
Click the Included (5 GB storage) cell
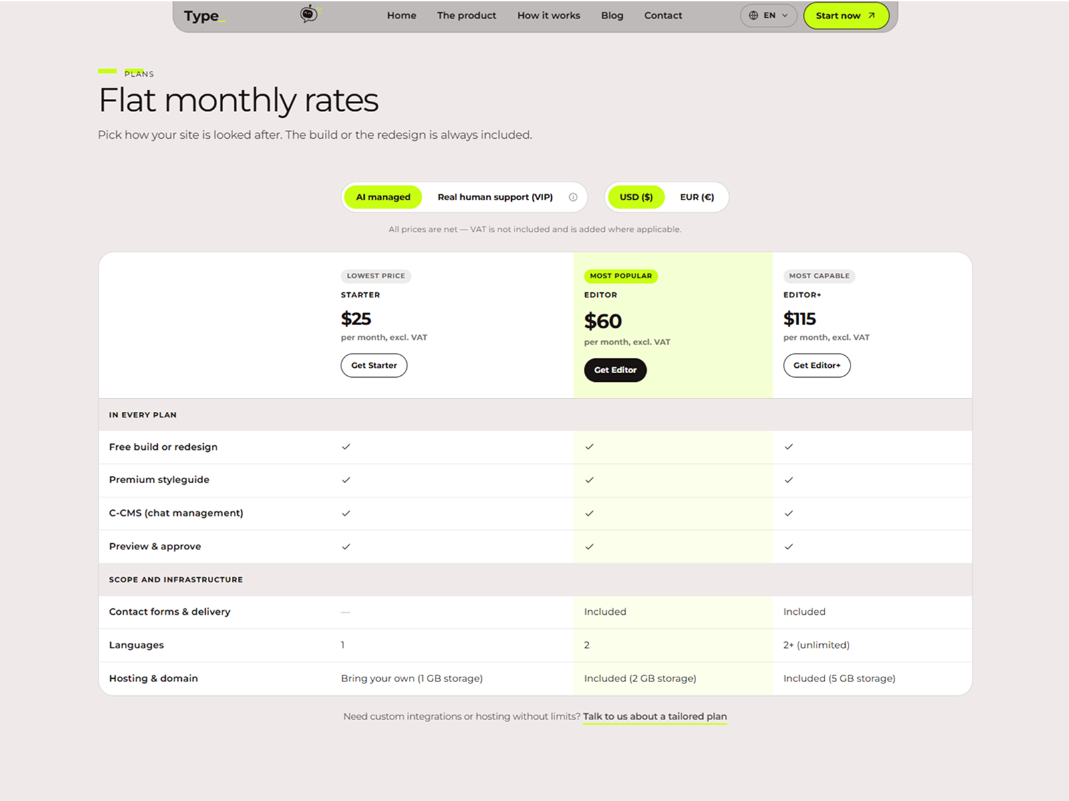(x=839, y=678)
